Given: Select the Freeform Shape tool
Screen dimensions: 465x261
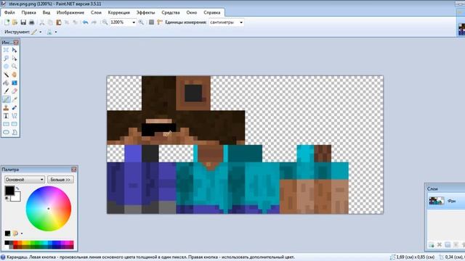Looking at the screenshot, I should point(15,132).
